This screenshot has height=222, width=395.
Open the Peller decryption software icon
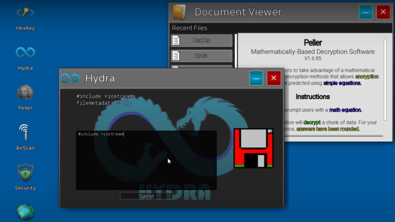pos(24,92)
